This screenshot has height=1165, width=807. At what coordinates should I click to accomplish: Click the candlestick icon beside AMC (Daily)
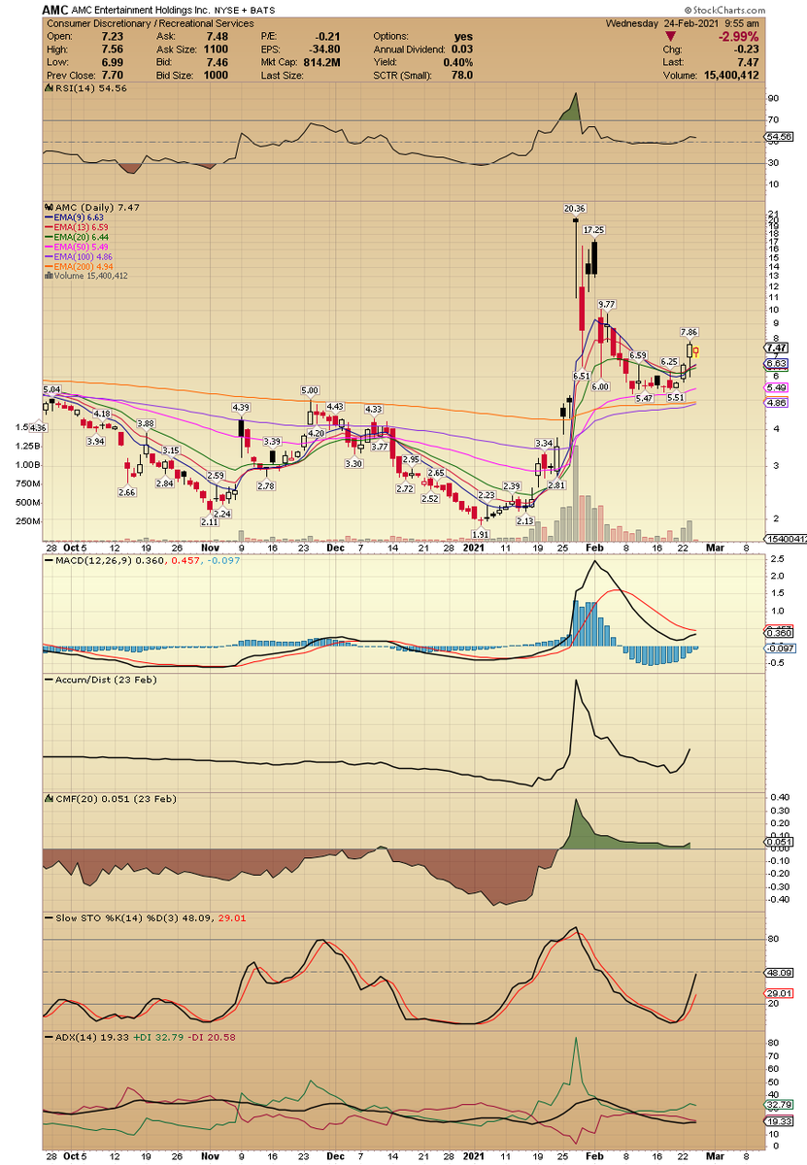point(49,207)
